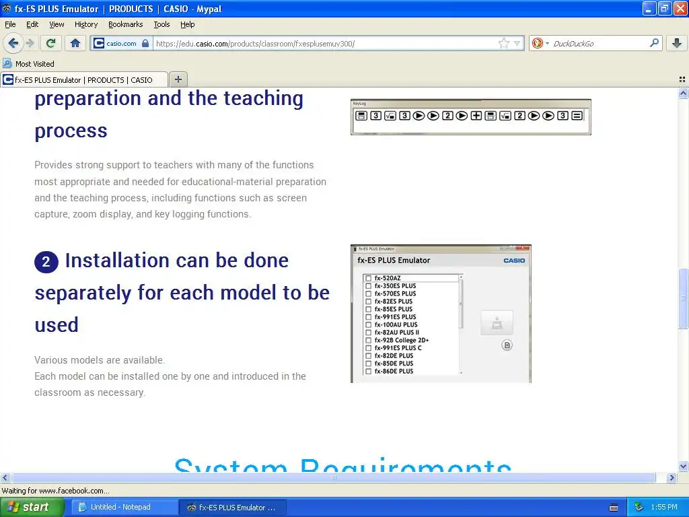
Task: Click the vertical scrollbar down arrow
Action: point(683,467)
